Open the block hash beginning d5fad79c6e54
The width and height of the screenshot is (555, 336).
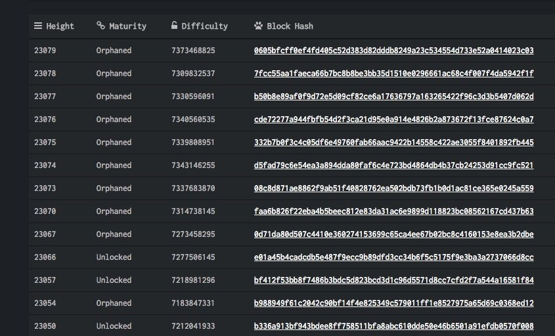(393, 165)
